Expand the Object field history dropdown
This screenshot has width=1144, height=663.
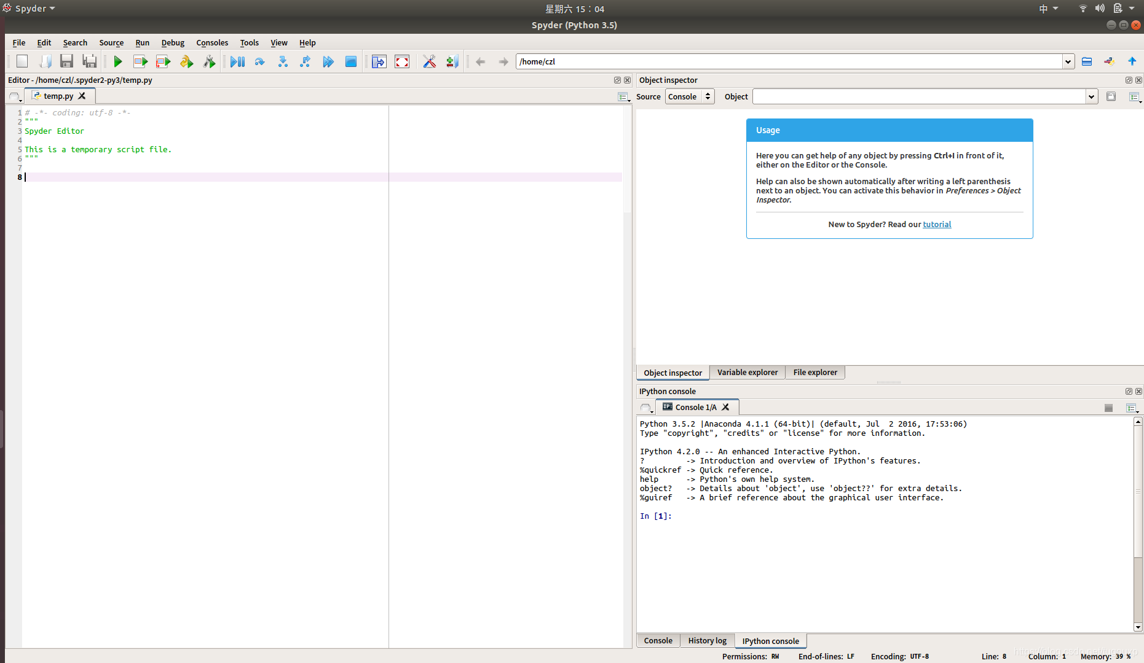[x=1092, y=96]
